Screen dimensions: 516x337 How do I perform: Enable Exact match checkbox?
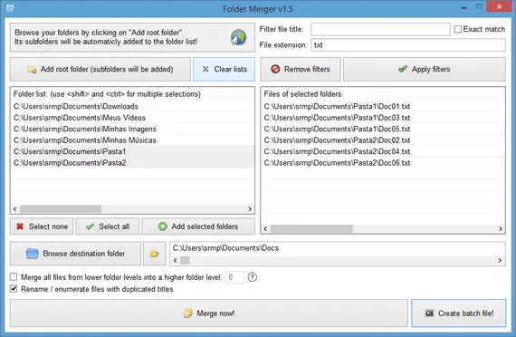(x=458, y=29)
